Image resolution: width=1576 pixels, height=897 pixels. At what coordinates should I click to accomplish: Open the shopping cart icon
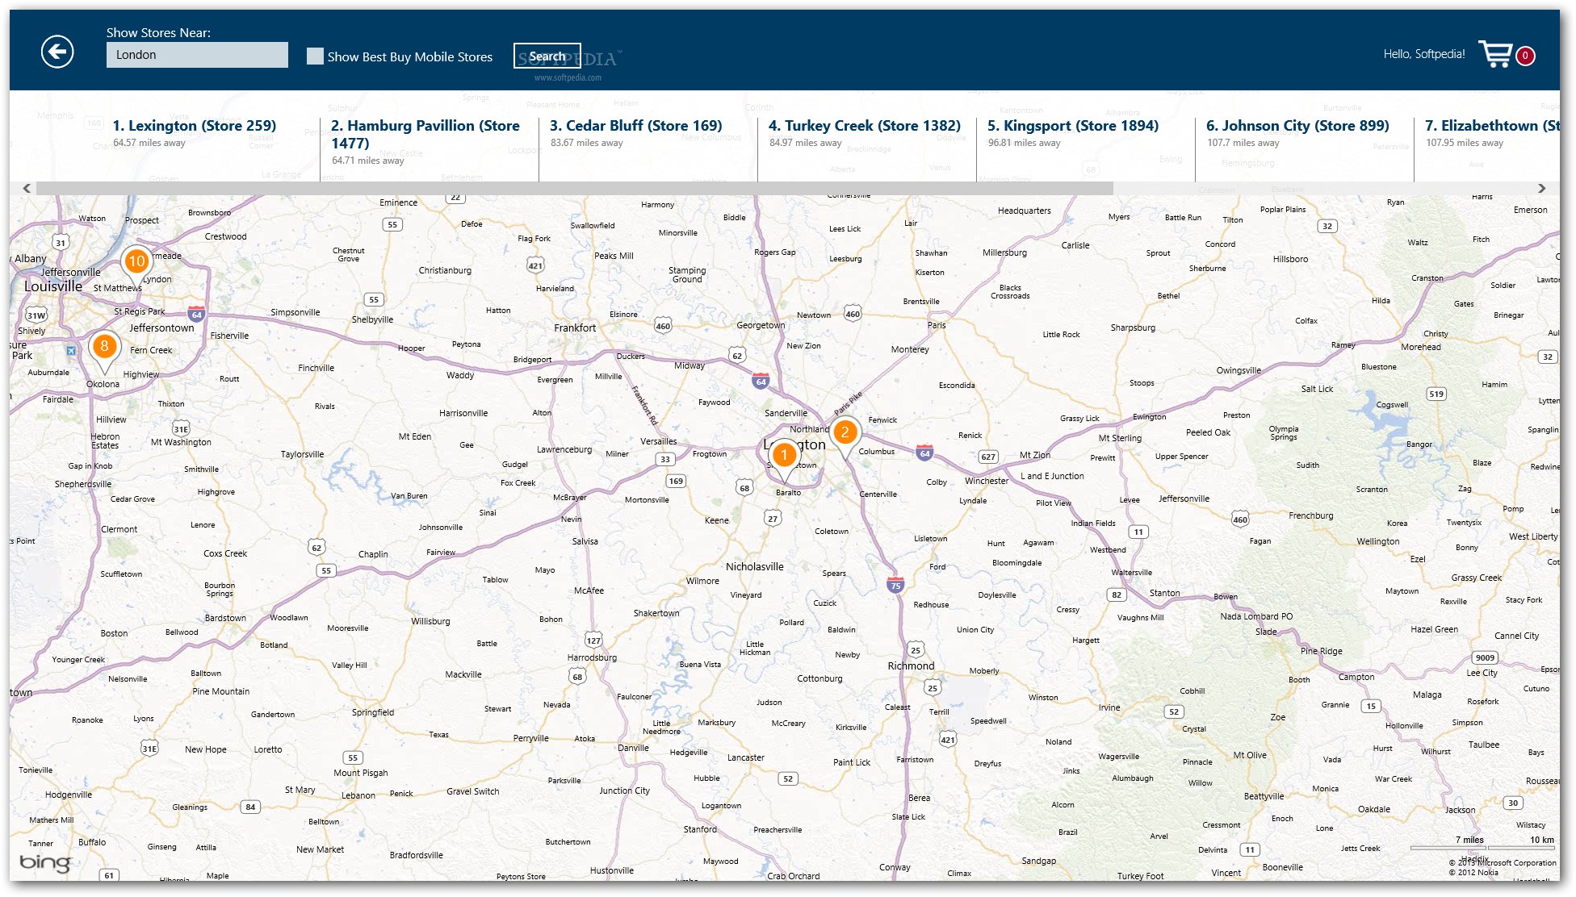tap(1495, 54)
